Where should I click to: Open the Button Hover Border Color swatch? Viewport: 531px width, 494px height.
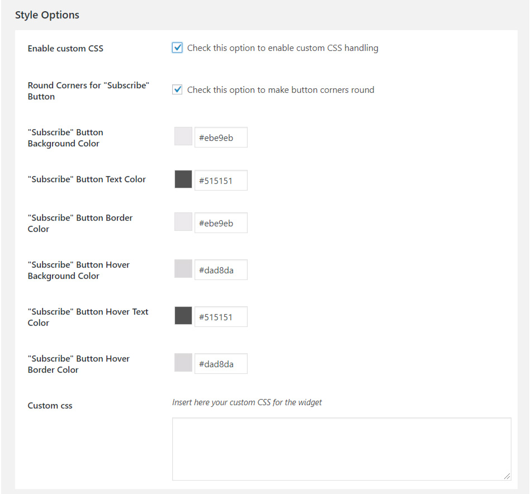[183, 363]
